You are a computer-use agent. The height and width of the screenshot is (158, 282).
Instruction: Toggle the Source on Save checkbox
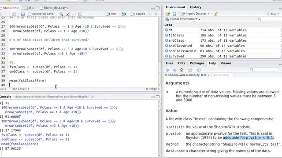[30, 14]
